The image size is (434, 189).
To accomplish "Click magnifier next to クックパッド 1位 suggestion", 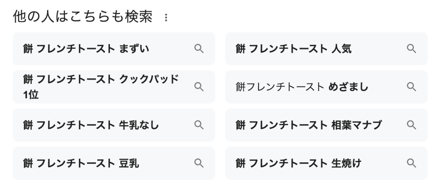I will [x=199, y=87].
